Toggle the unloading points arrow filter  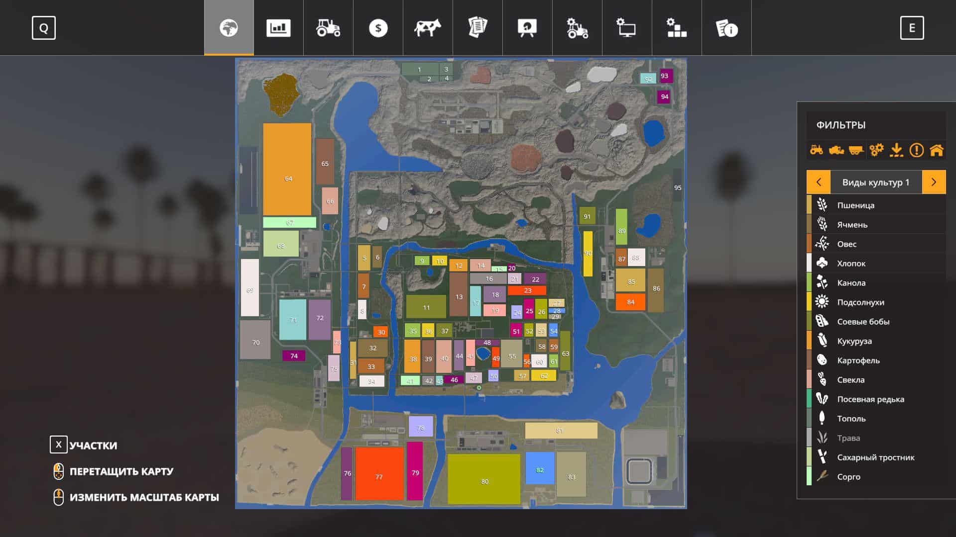pyautogui.click(x=896, y=150)
